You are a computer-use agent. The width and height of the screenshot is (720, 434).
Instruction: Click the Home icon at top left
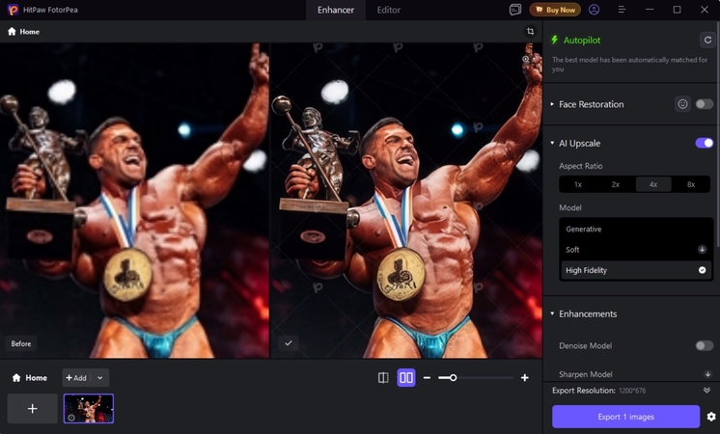coord(12,31)
